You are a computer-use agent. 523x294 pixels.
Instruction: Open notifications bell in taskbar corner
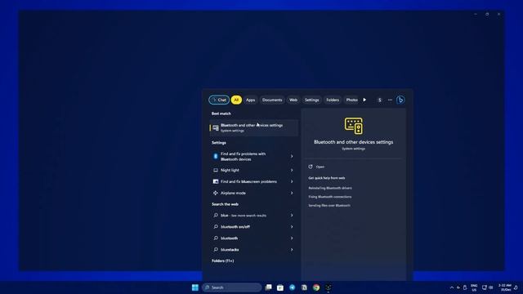[516, 287]
